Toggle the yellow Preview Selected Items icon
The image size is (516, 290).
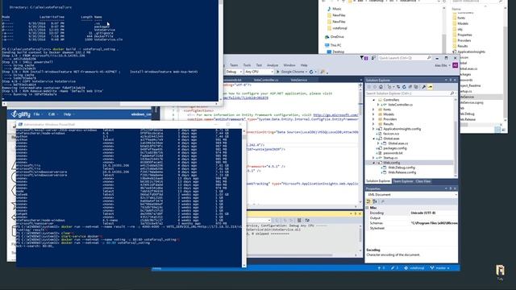[430, 87]
